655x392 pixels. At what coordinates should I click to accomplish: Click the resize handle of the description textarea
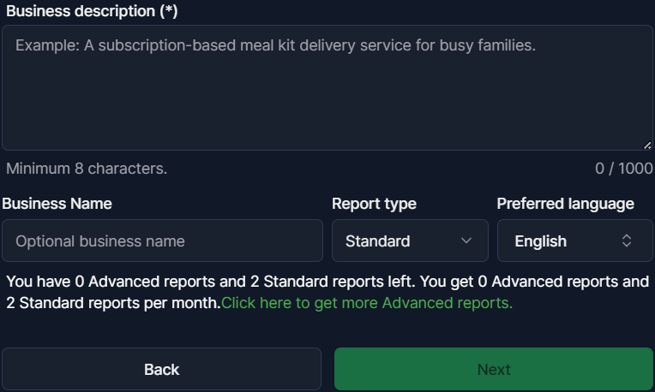click(647, 146)
